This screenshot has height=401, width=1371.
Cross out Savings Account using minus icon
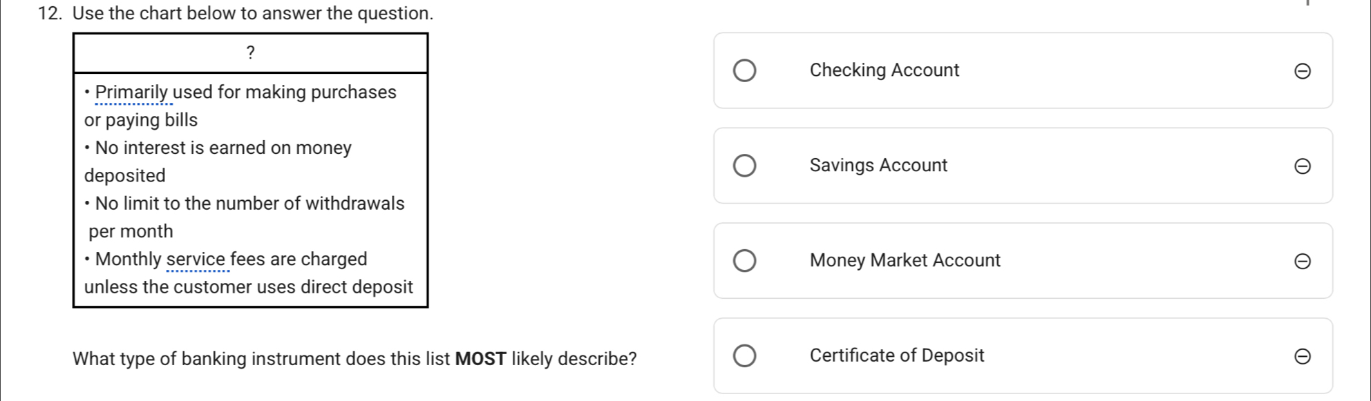1302,166
